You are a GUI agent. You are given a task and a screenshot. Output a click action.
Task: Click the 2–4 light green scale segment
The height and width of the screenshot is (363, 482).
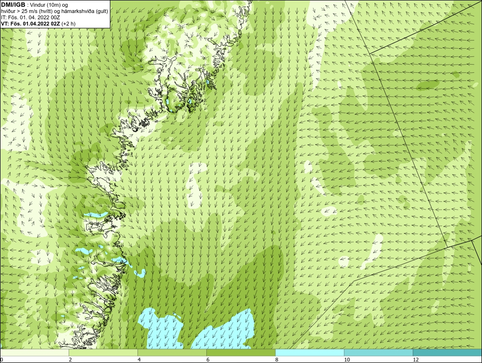click(103, 352)
